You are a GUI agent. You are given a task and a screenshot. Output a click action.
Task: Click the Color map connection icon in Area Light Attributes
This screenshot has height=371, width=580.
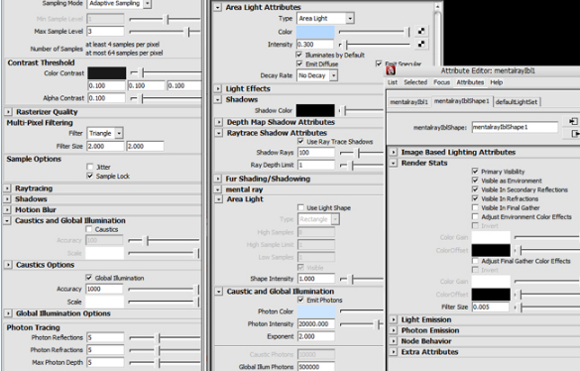click(x=421, y=31)
